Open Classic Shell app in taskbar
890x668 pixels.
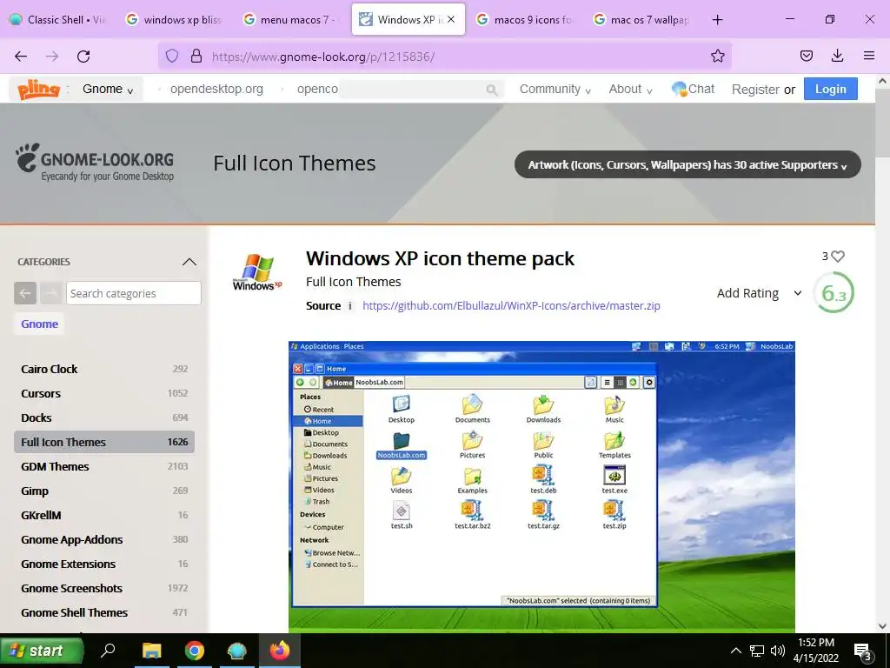tap(236, 651)
